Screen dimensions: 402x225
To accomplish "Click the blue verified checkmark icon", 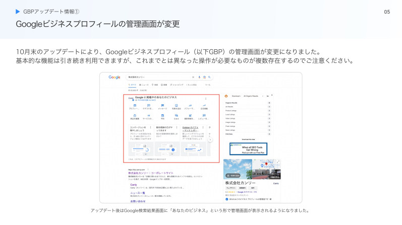I will (226, 199).
